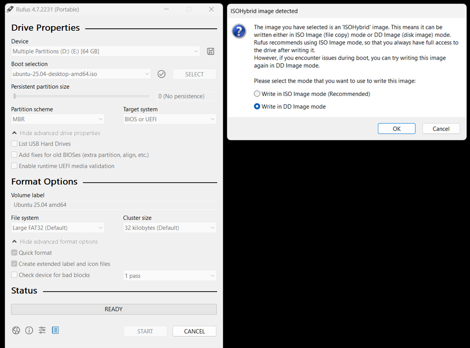Expand the File system dropdown

point(58,228)
